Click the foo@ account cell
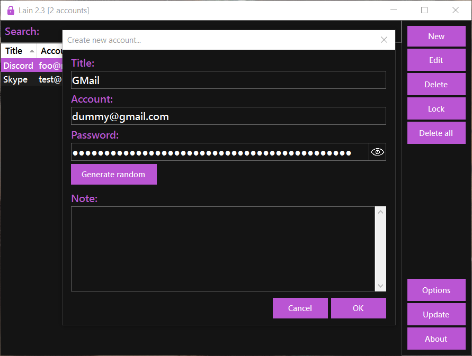 (x=50, y=65)
